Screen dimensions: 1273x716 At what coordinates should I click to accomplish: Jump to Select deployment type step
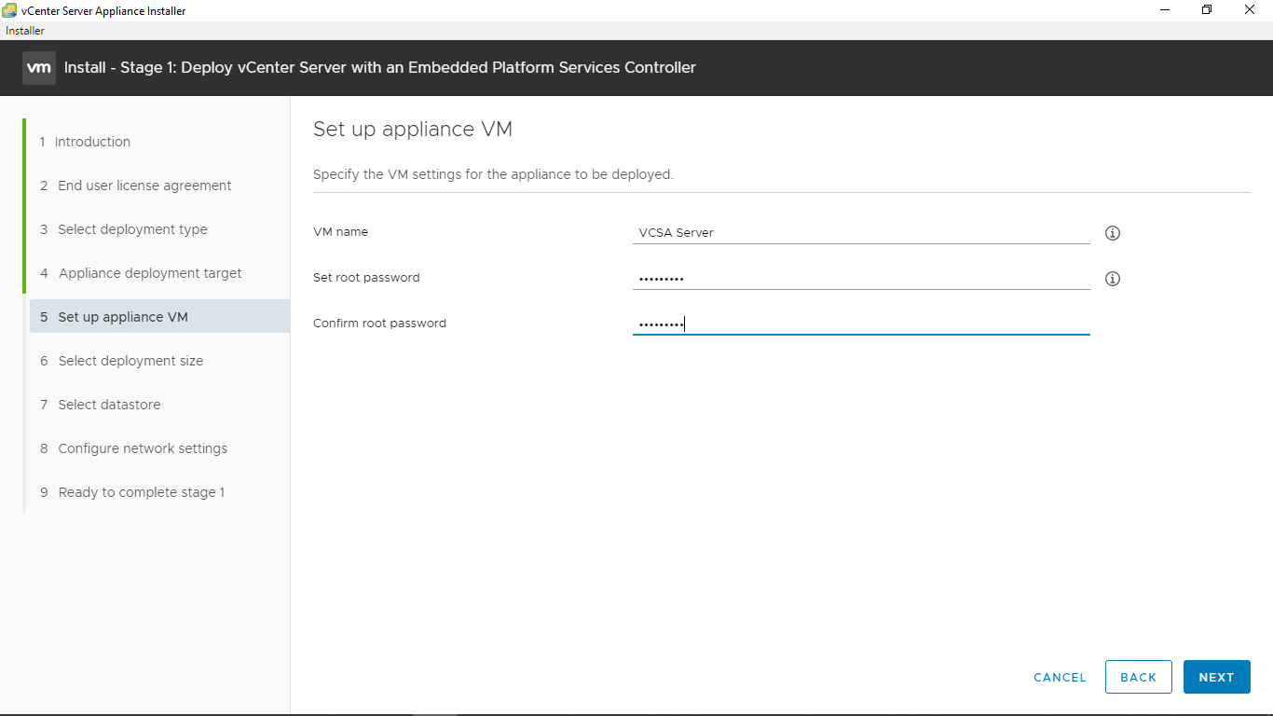(x=131, y=229)
